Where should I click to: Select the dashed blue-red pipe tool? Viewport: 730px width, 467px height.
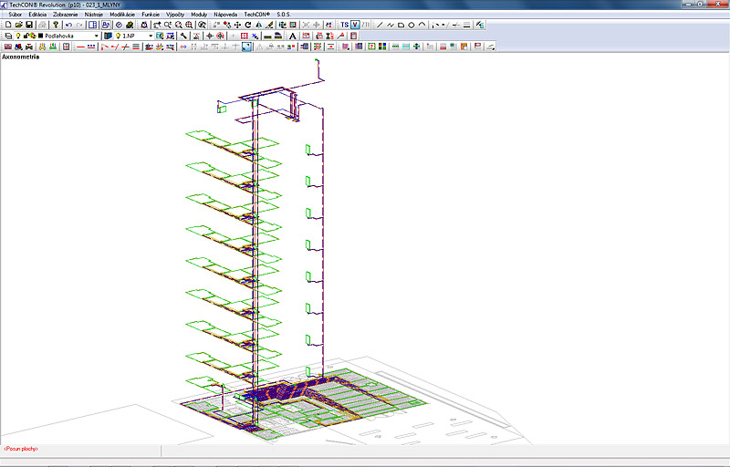point(91,47)
